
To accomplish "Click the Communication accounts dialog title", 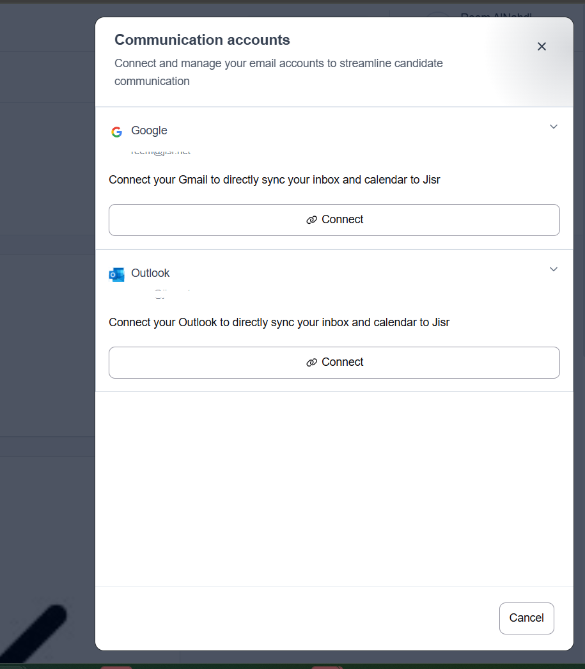I will pyautogui.click(x=202, y=40).
